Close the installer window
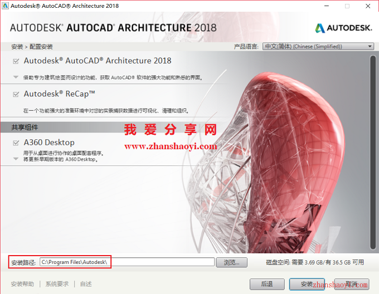Screen dimensions: 379x294 tap(368, 6)
